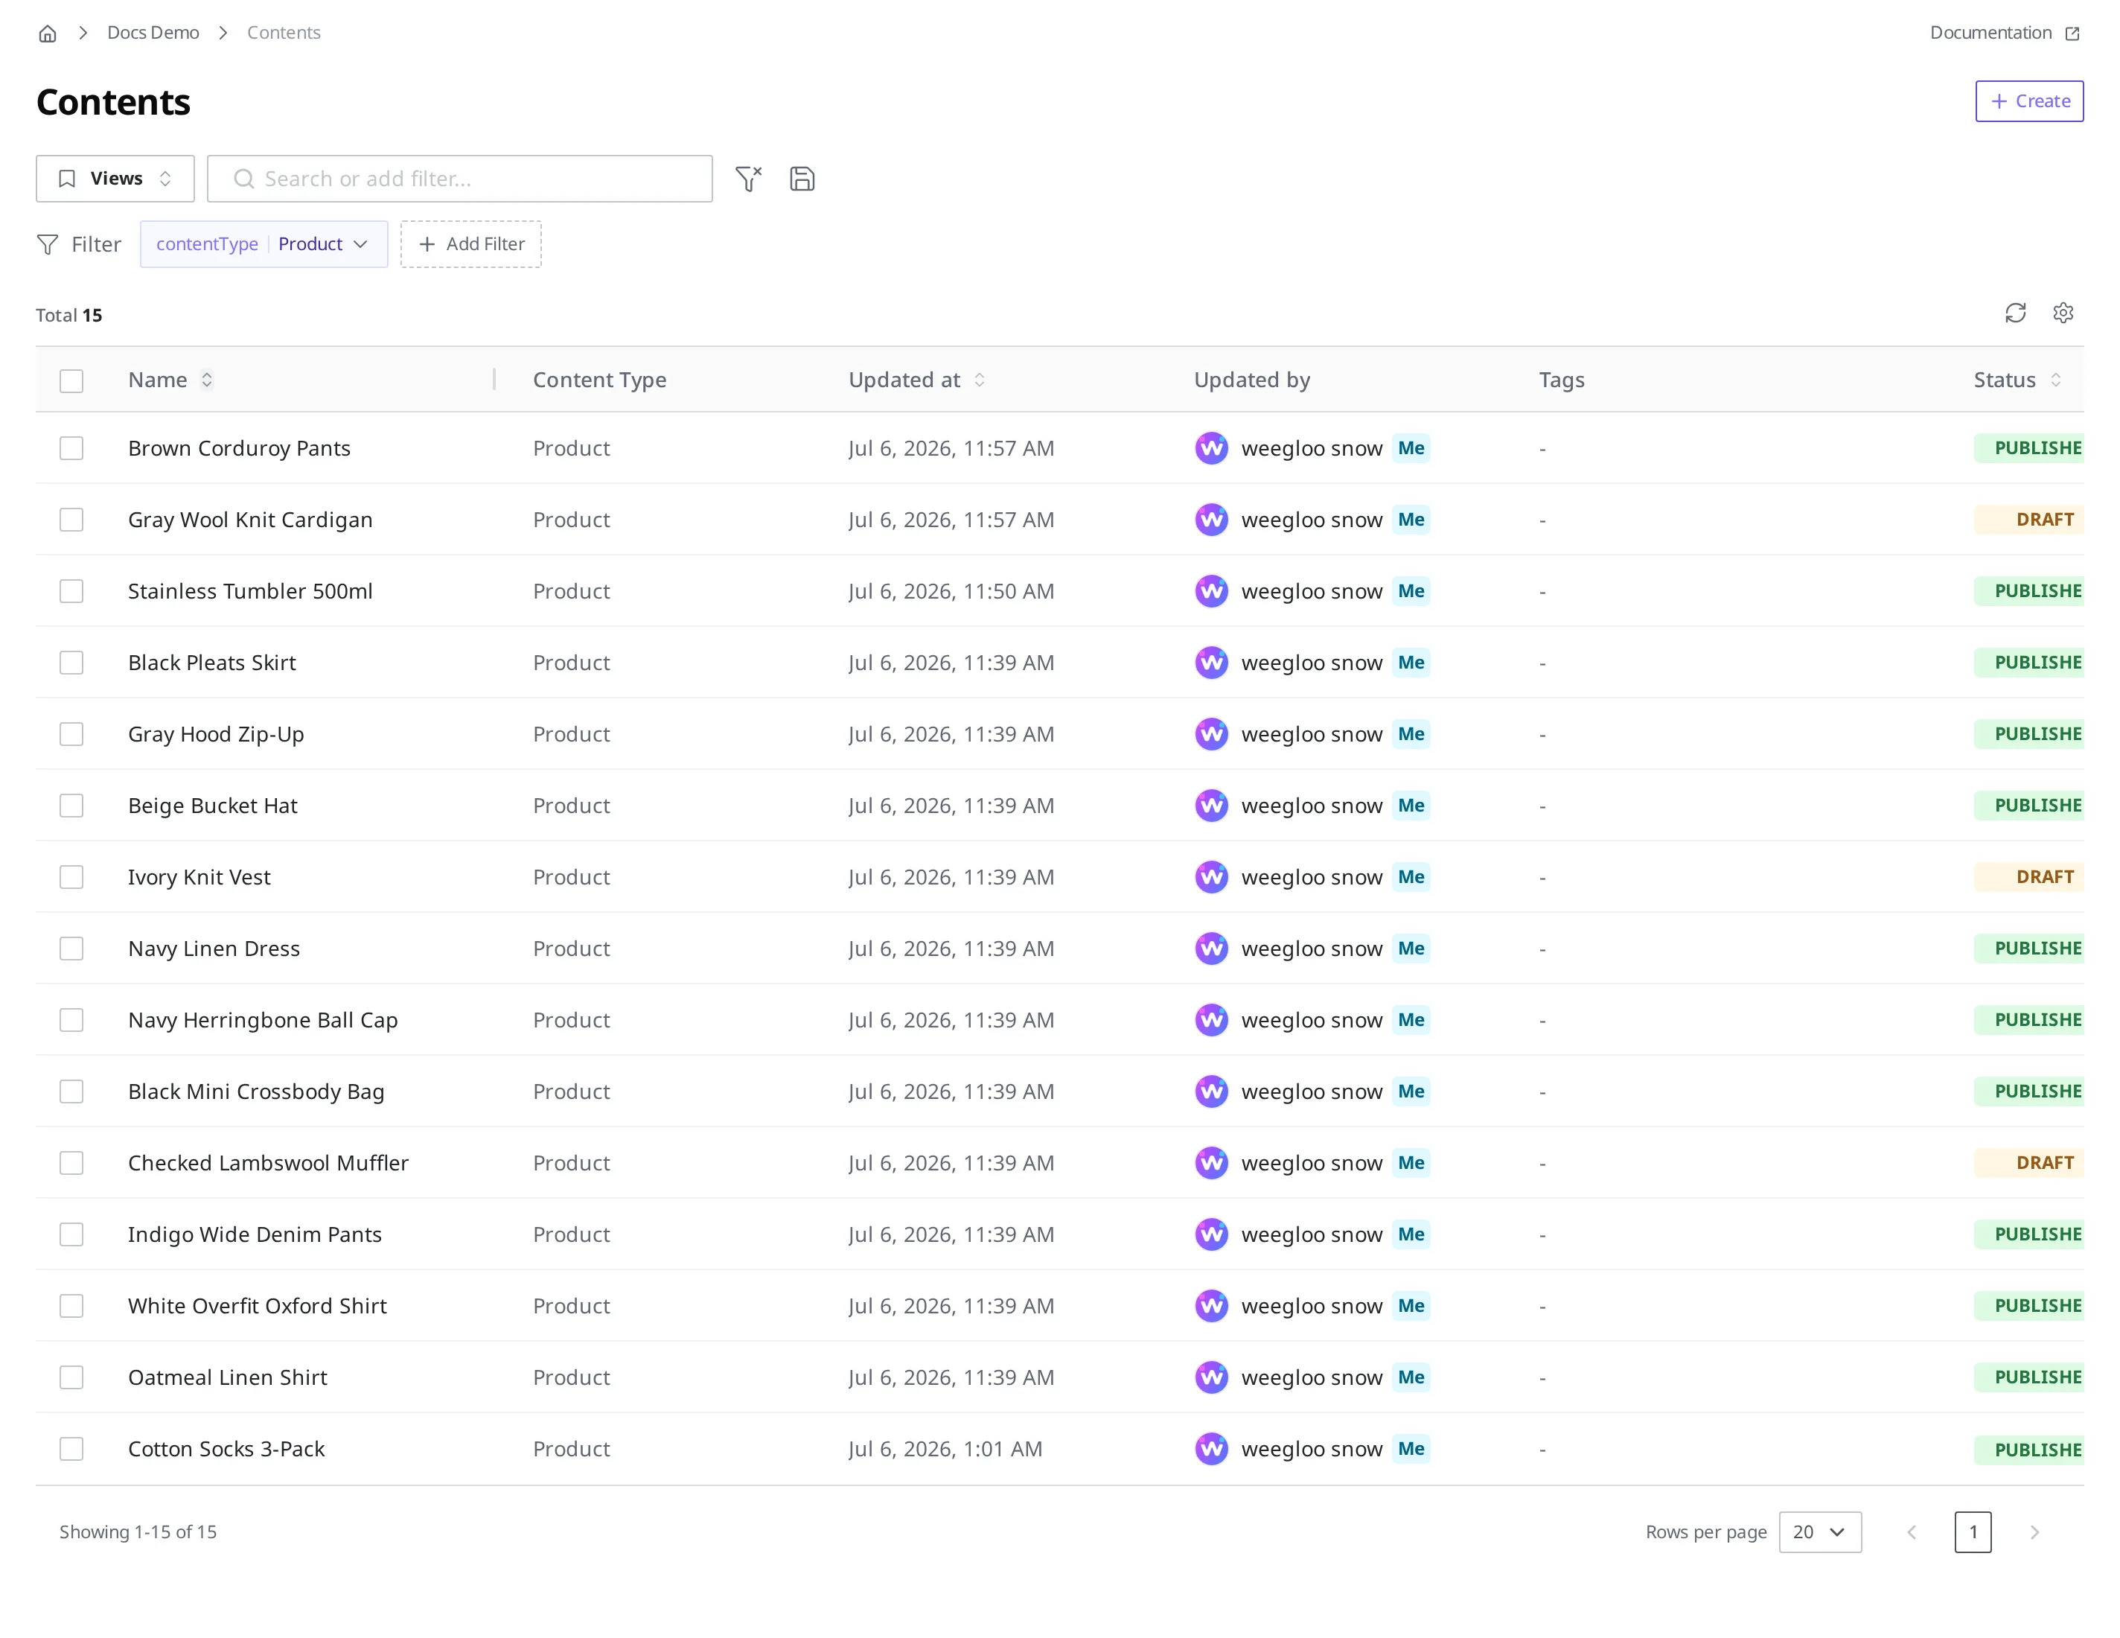Open White Overfit Oxford Shirt entry
The width and height of the screenshot is (2120, 1638).
[x=258, y=1306]
